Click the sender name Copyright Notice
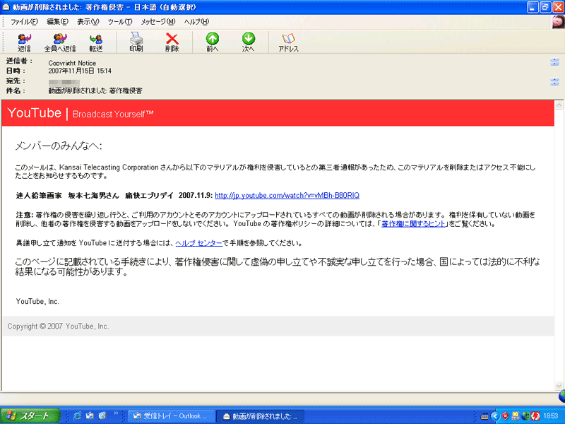565x424 pixels. pos(72,63)
